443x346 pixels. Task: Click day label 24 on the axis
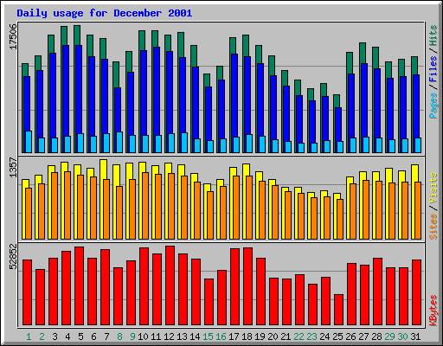[x=324, y=336]
